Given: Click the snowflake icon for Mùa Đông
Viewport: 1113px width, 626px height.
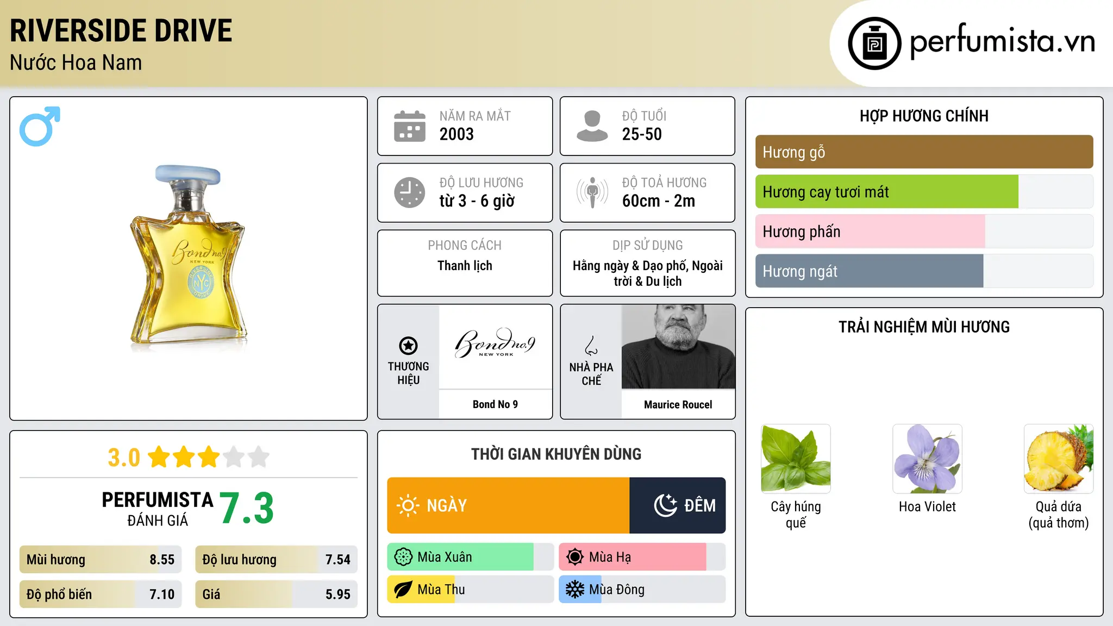Looking at the screenshot, I should (575, 590).
